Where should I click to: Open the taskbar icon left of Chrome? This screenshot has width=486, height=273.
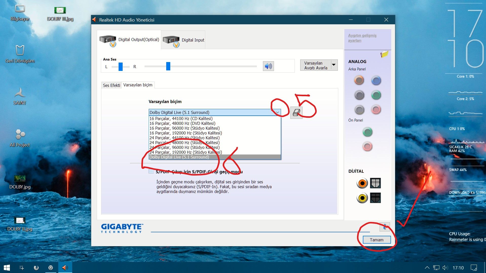pos(36,268)
